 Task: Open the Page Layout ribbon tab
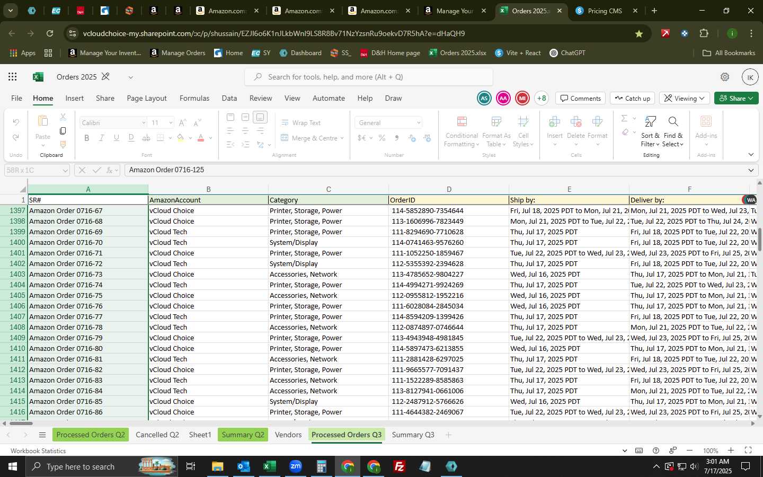tap(147, 98)
